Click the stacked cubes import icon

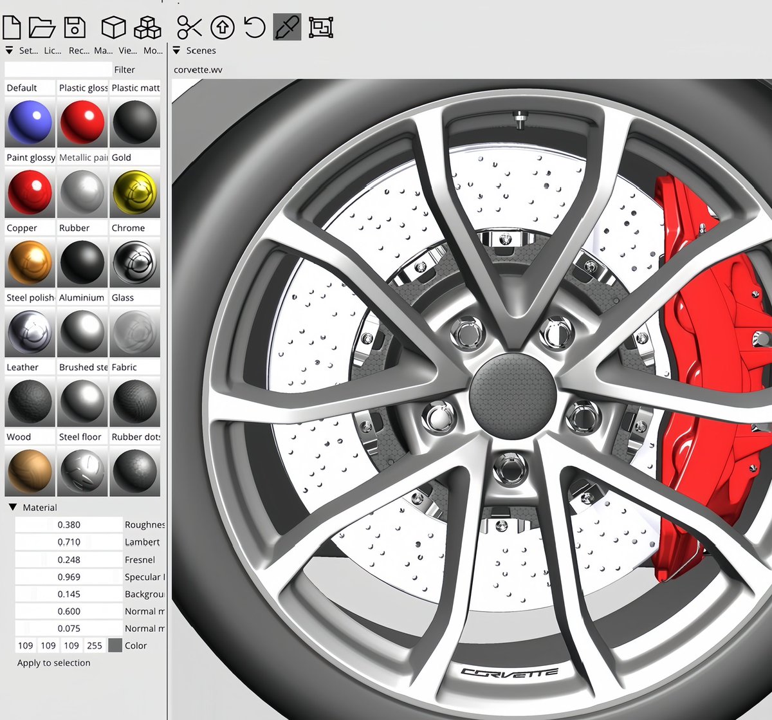147,27
